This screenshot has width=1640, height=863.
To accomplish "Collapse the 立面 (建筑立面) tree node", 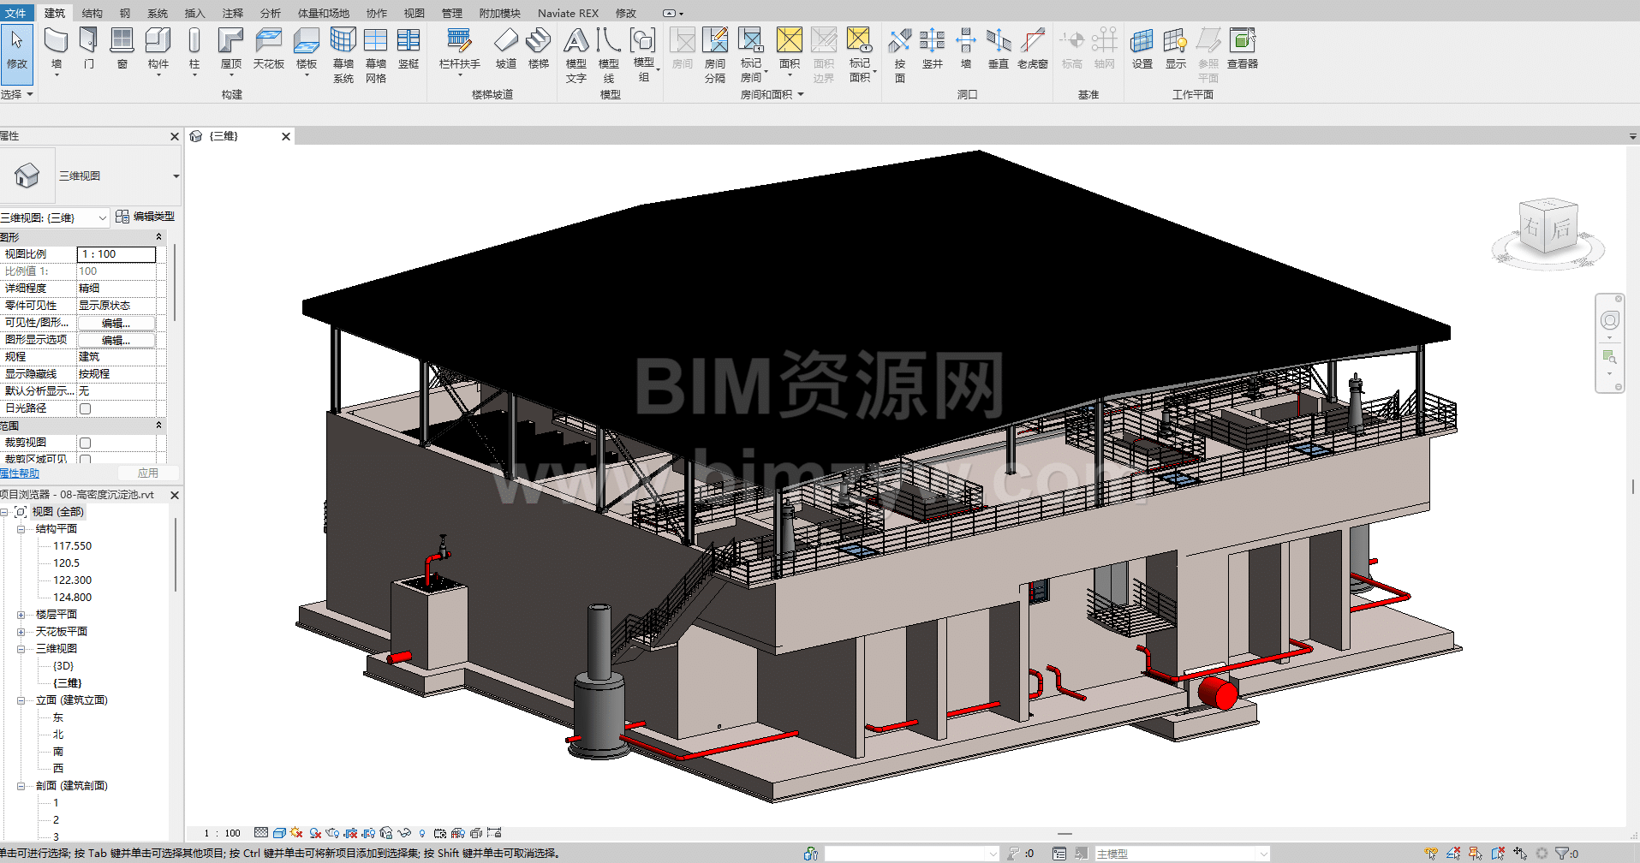I will 21,700.
